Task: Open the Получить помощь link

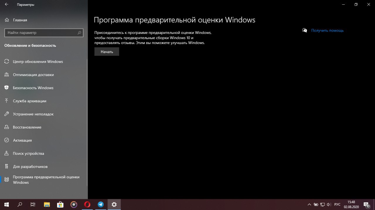Action: [x=327, y=30]
